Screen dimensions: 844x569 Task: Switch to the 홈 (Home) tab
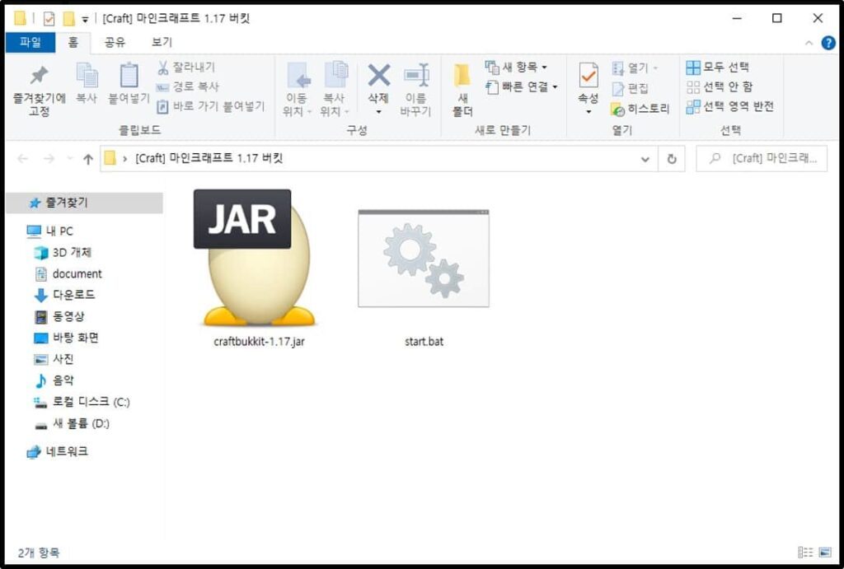(x=73, y=43)
